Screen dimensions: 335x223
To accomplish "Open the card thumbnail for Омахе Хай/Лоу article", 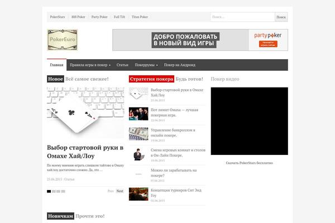I will pos(138,94).
